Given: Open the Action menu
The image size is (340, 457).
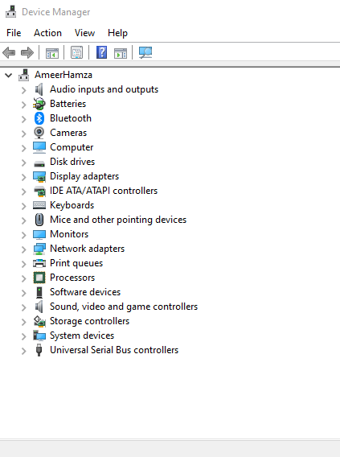Looking at the screenshot, I should [47, 33].
